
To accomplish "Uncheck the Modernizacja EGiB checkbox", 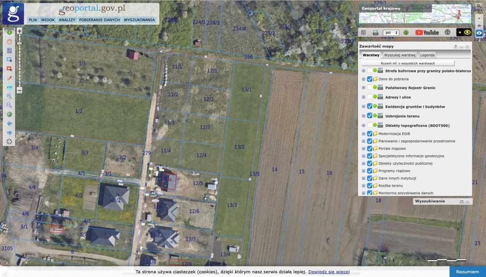I will (370, 134).
